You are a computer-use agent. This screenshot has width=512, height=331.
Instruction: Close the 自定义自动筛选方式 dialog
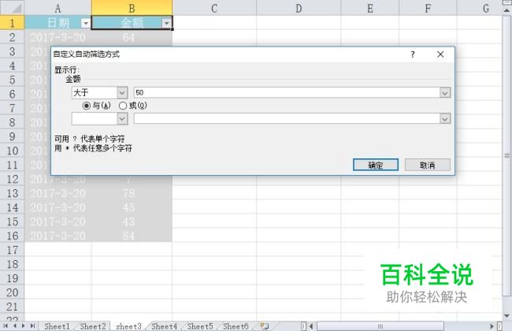(x=440, y=54)
